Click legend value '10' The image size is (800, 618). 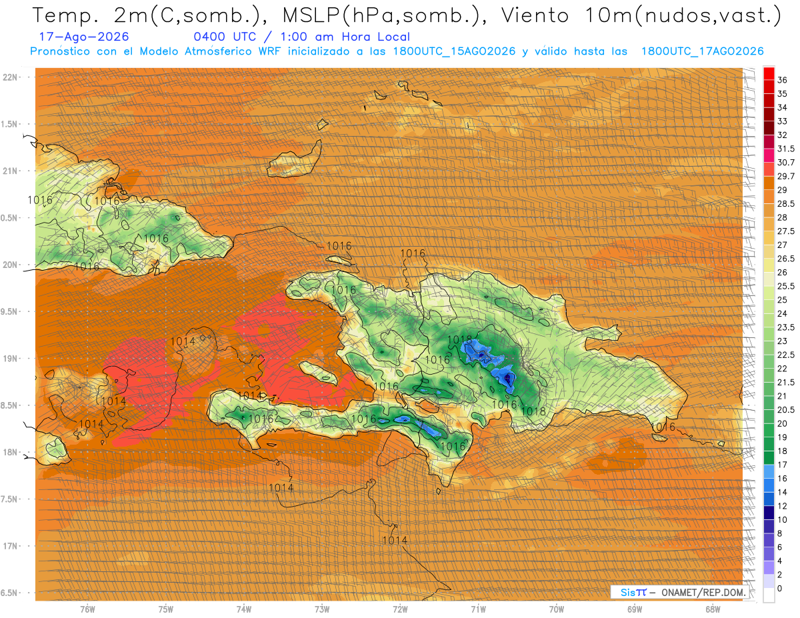782,519
